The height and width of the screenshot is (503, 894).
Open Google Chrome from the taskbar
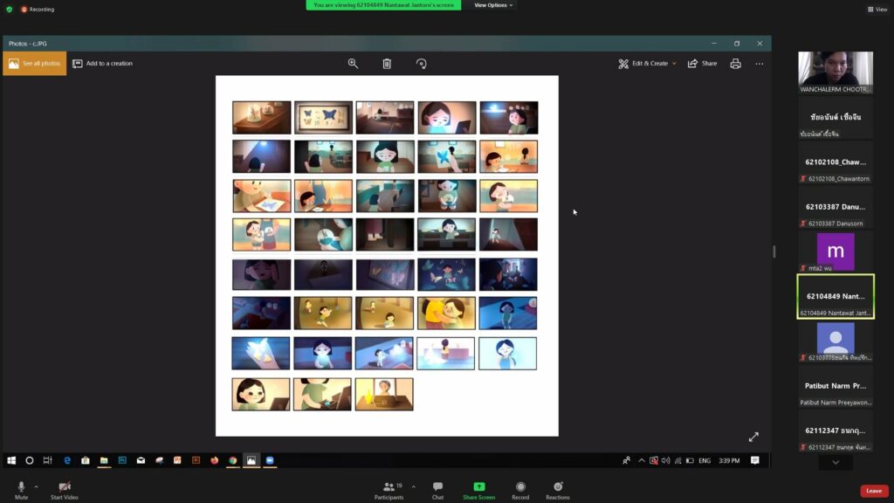click(233, 460)
